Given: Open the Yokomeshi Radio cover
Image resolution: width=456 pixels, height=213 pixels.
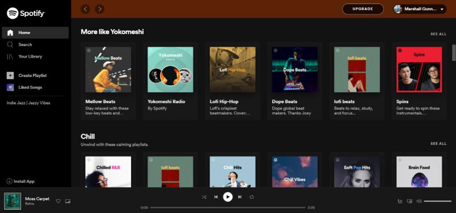Looking at the screenshot, I should [x=170, y=69].
